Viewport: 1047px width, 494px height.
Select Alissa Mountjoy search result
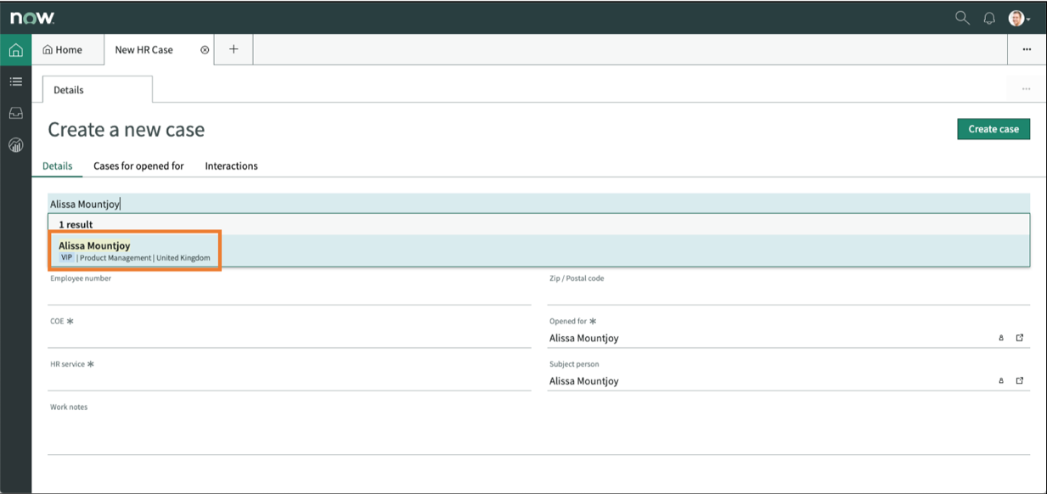(x=538, y=251)
